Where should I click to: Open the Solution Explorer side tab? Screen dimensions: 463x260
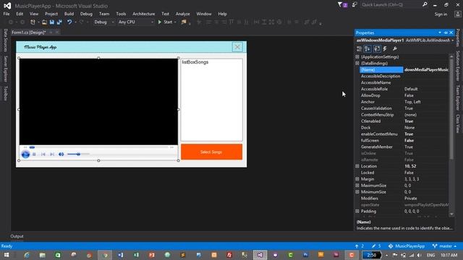point(458,66)
